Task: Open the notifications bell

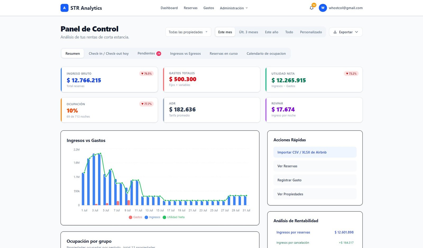Action: click(311, 8)
